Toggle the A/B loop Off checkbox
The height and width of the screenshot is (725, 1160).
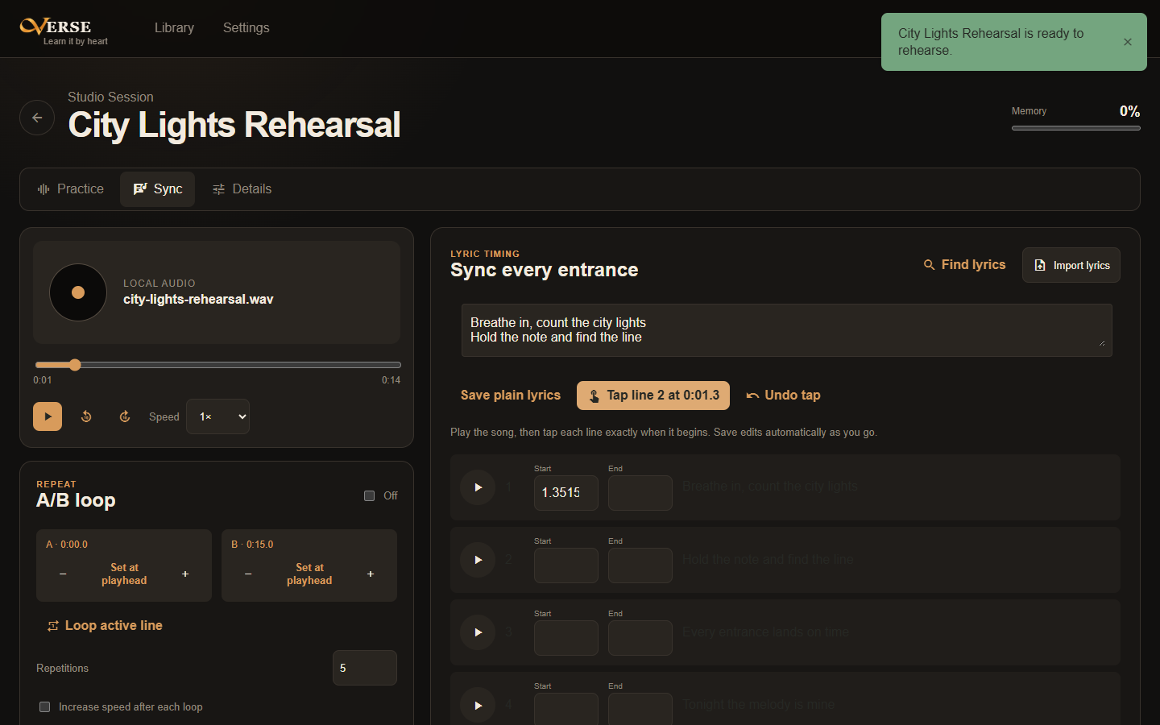pyautogui.click(x=369, y=495)
